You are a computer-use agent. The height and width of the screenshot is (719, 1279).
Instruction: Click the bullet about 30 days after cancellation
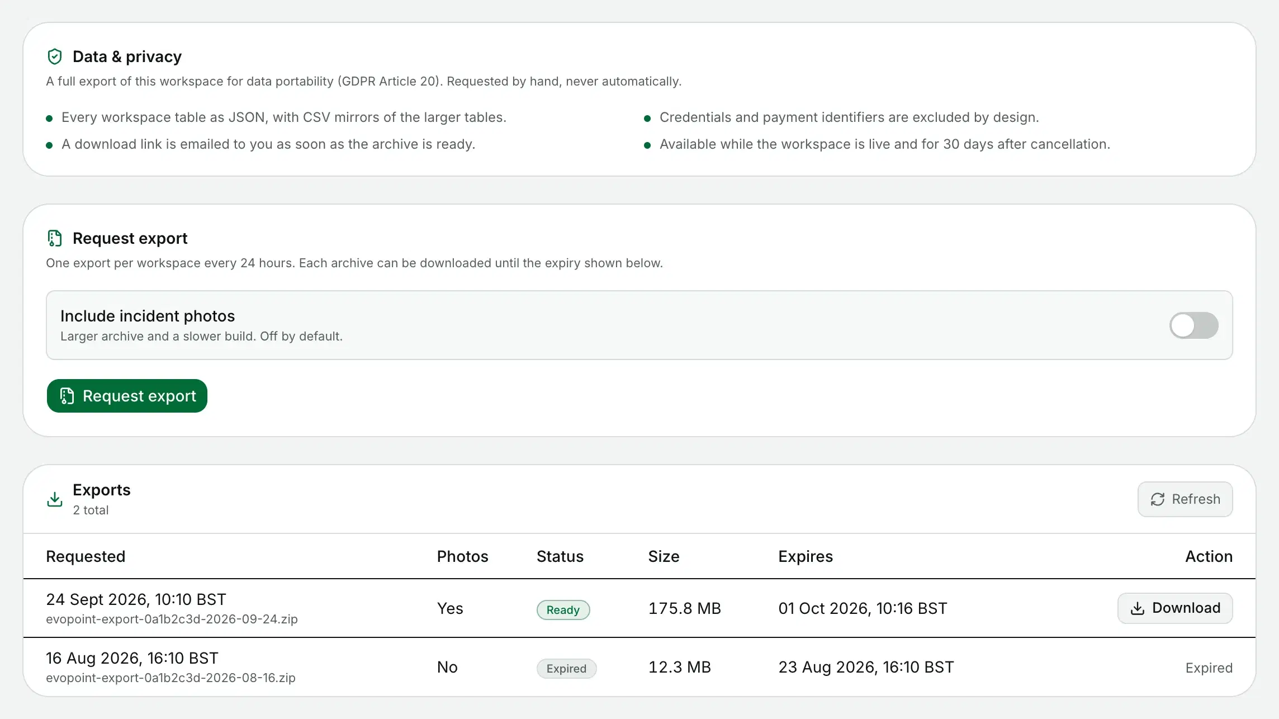885,144
